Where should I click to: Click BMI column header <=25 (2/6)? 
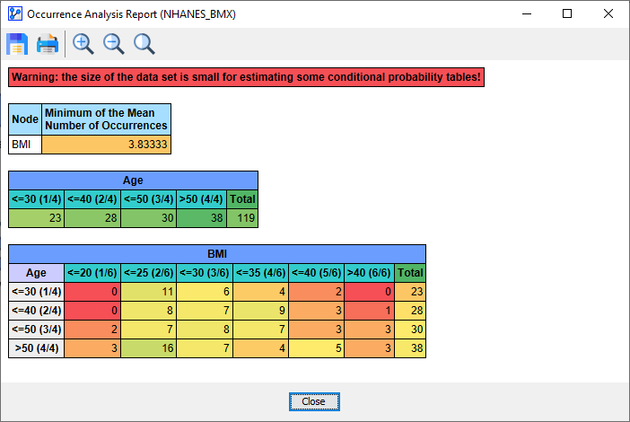(x=148, y=273)
